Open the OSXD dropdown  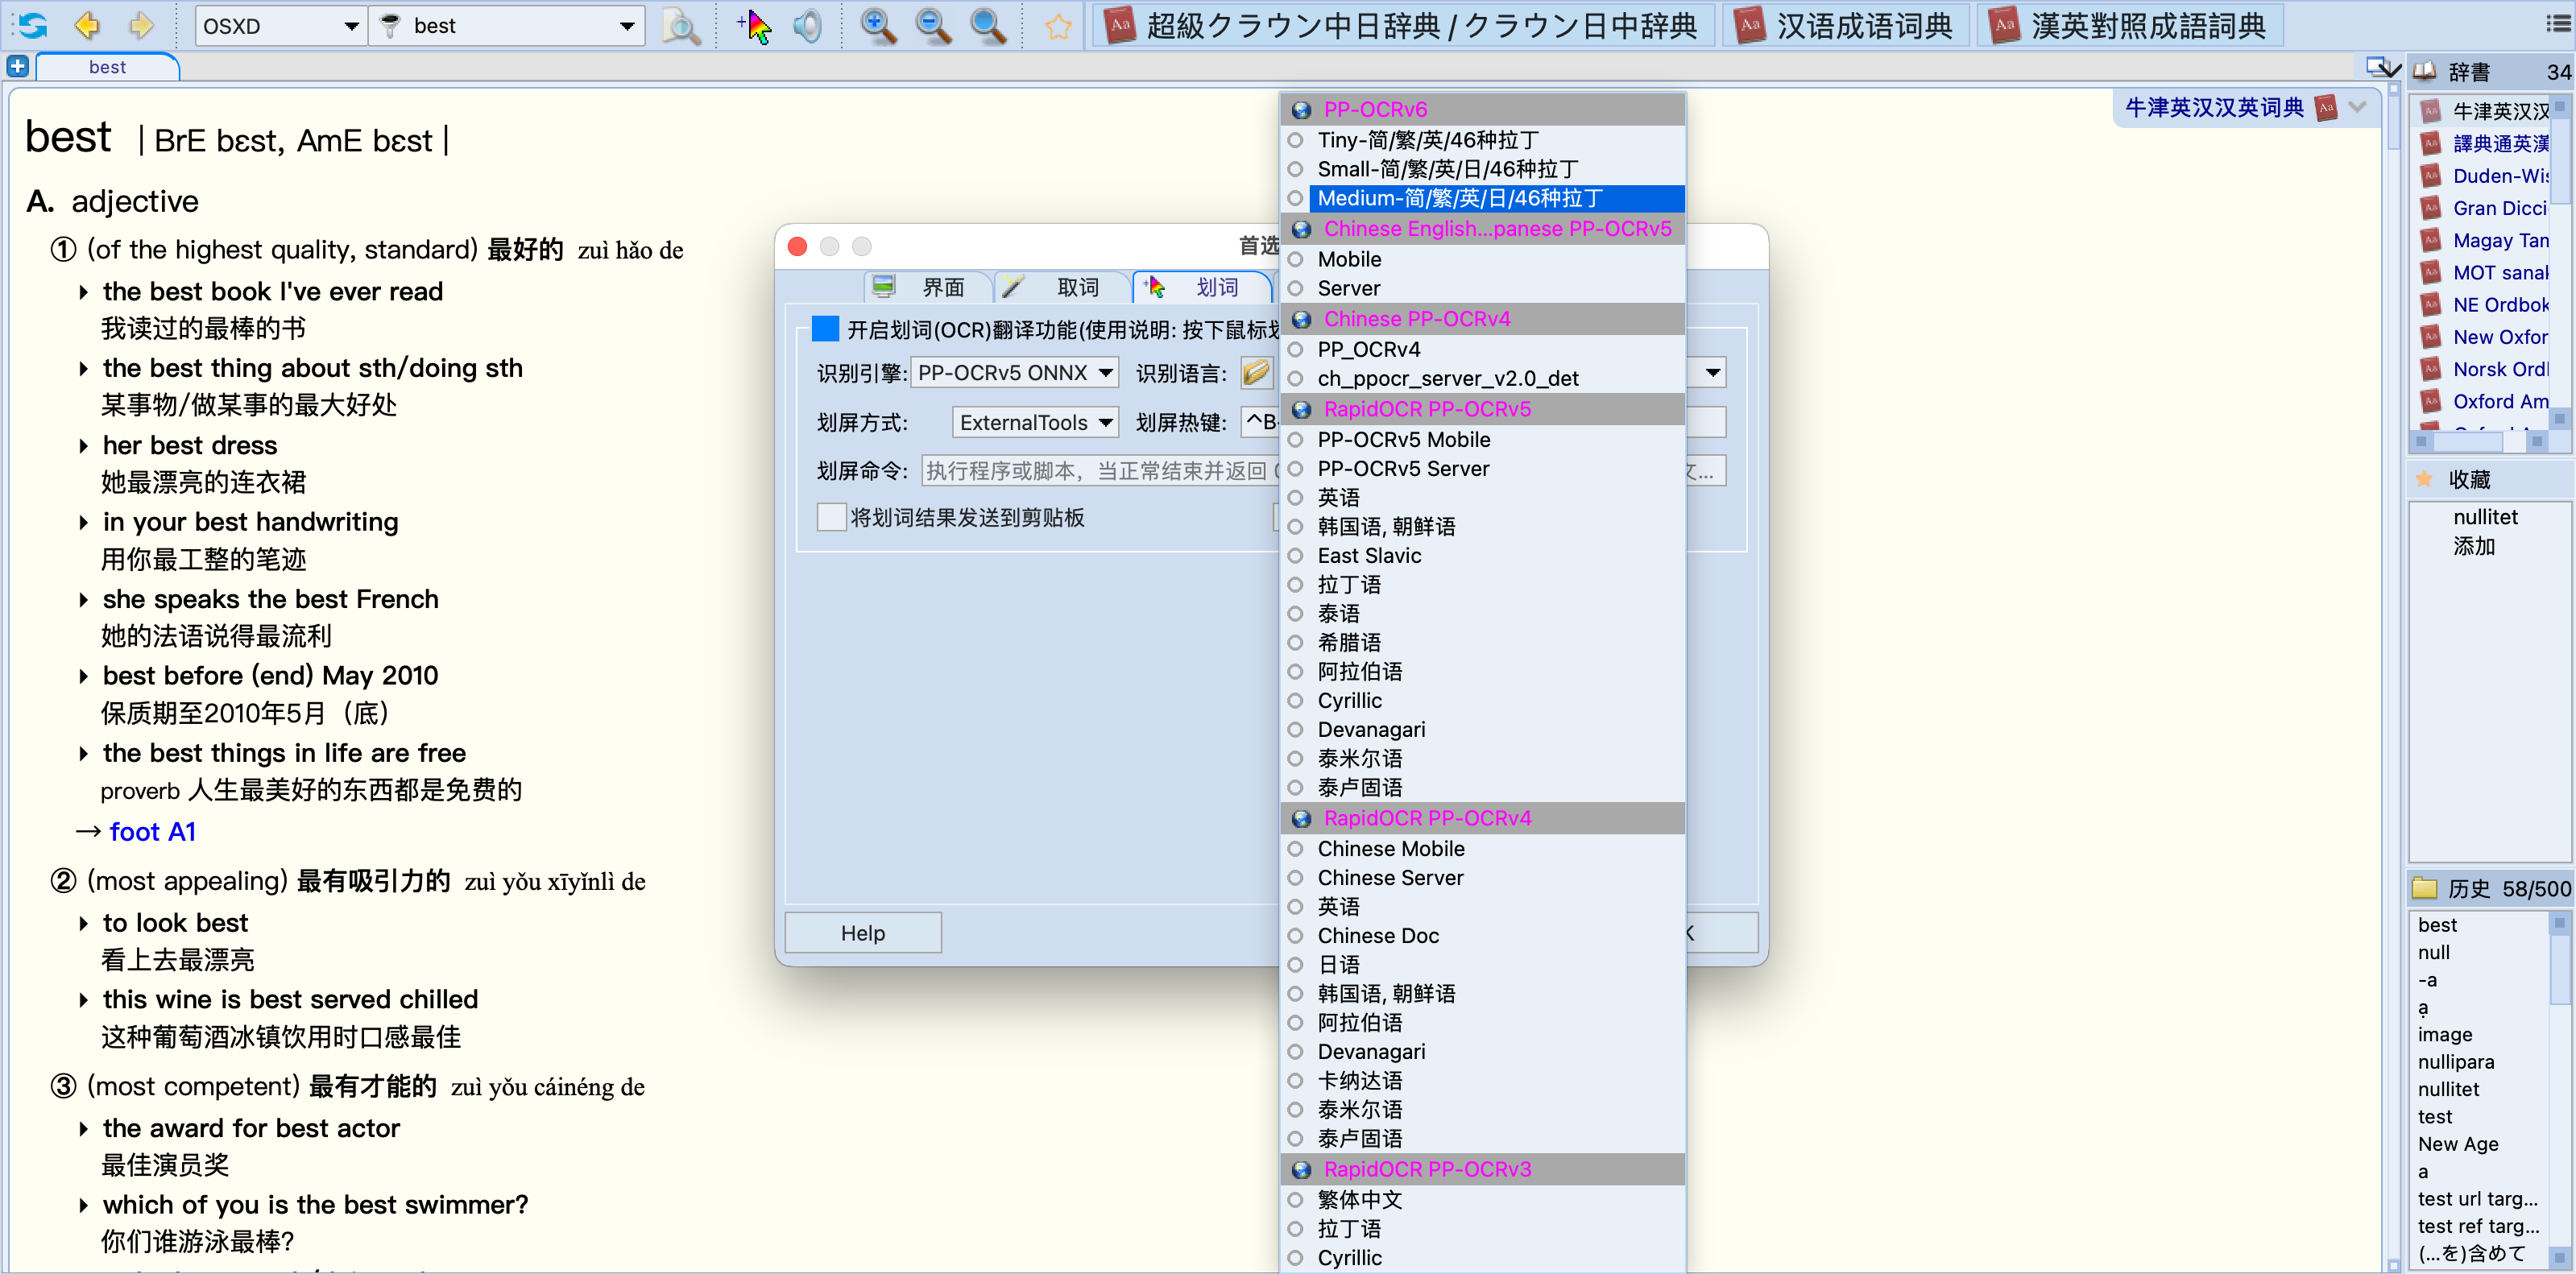(280, 26)
